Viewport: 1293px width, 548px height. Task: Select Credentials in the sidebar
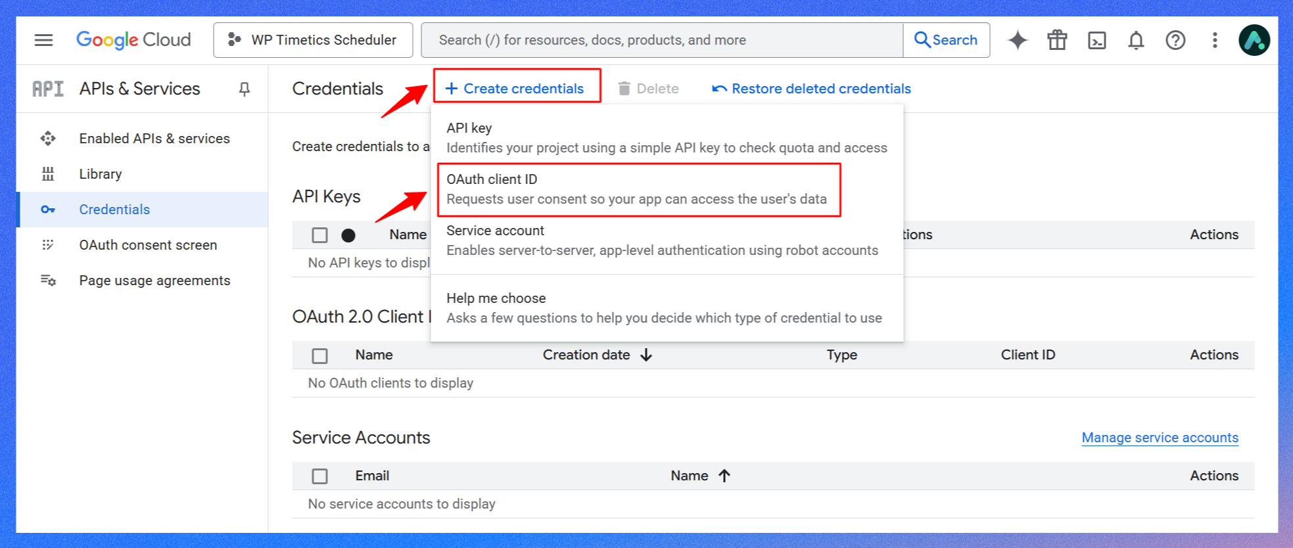(x=142, y=210)
